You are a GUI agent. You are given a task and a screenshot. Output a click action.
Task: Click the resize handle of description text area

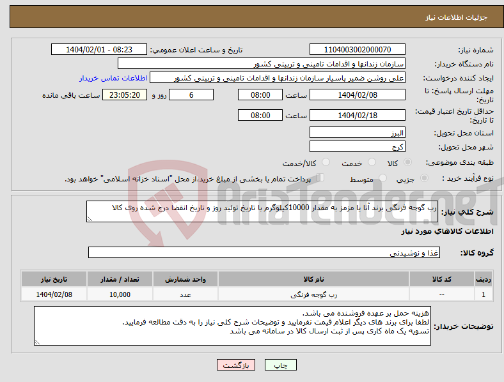point(90,219)
